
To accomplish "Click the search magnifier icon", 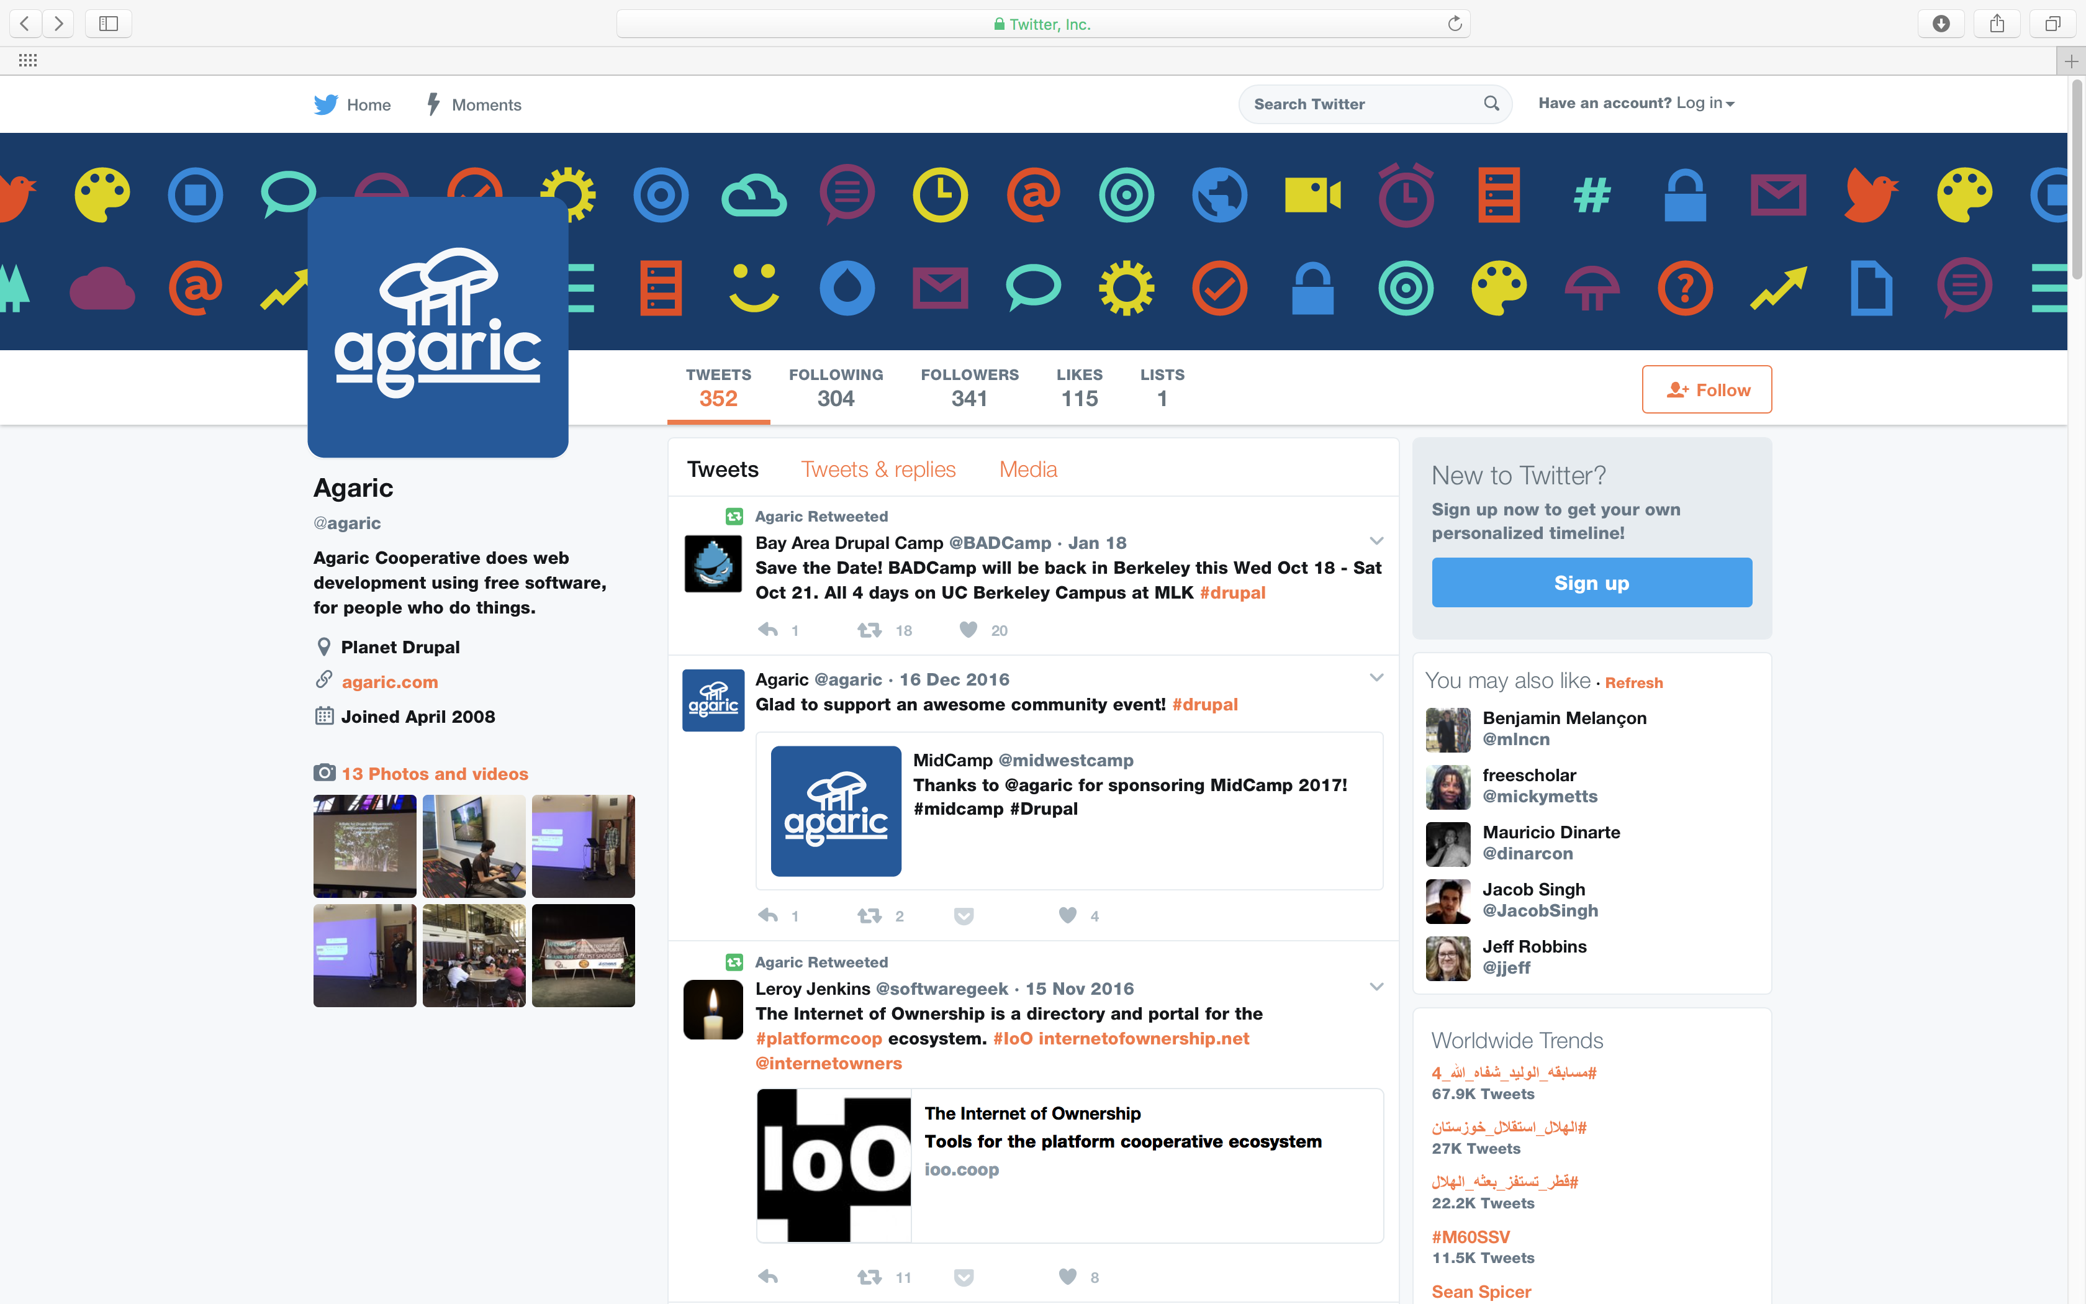I will pos(1491,104).
